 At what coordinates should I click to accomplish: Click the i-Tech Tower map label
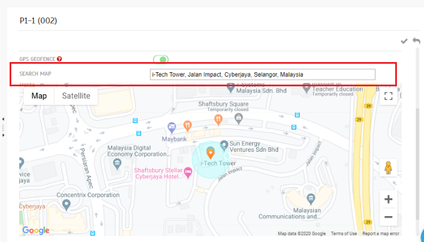218,163
